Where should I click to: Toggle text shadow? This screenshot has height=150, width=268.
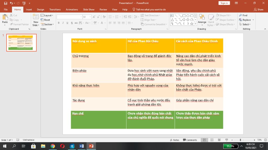(72, 23)
